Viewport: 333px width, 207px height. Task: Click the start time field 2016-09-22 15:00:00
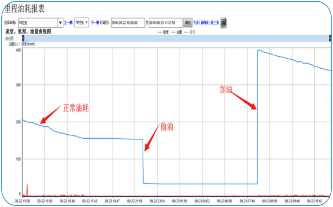128,23
